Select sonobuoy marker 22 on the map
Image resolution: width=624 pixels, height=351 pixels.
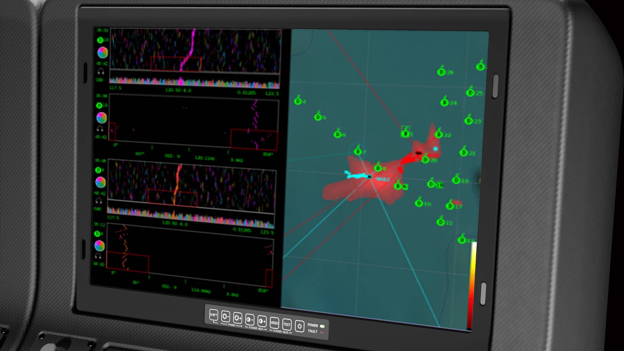tap(439, 134)
